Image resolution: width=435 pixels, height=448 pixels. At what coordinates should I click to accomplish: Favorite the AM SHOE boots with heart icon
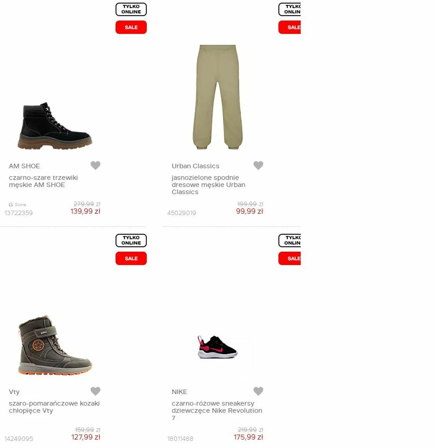(x=95, y=165)
